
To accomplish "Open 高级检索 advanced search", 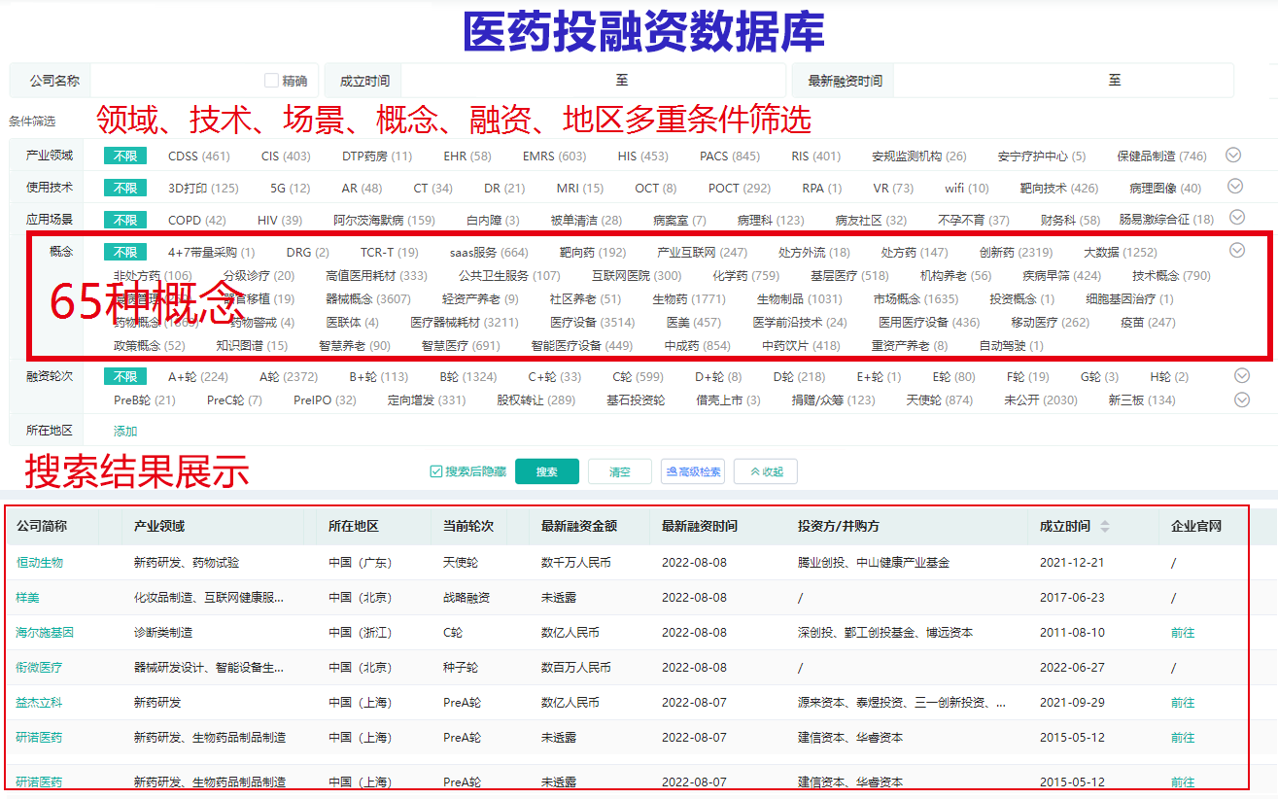I will (x=692, y=471).
